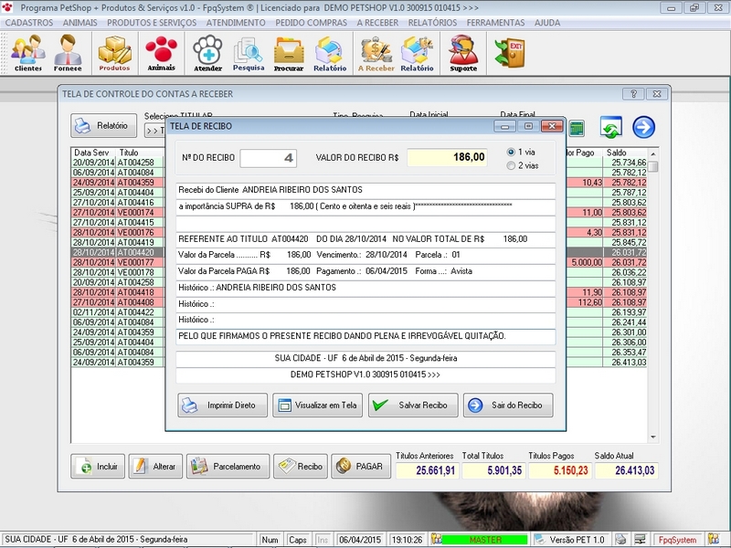
Task: Click the green refresh icon in Contas a Receber
Action: click(x=610, y=127)
